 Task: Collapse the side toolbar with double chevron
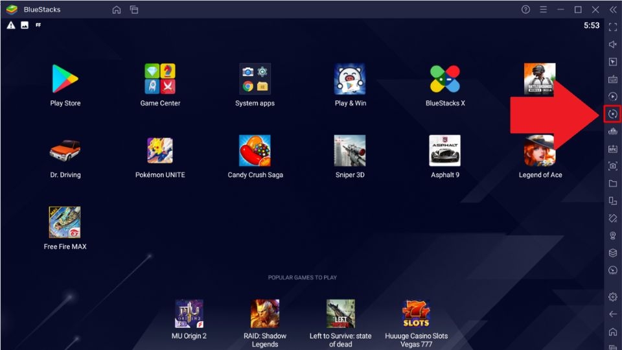613,10
